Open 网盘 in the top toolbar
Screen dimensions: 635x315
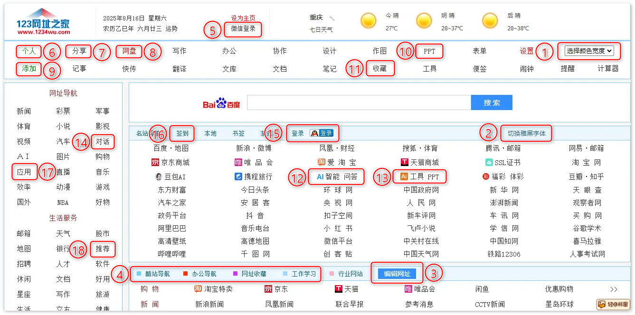pos(129,51)
